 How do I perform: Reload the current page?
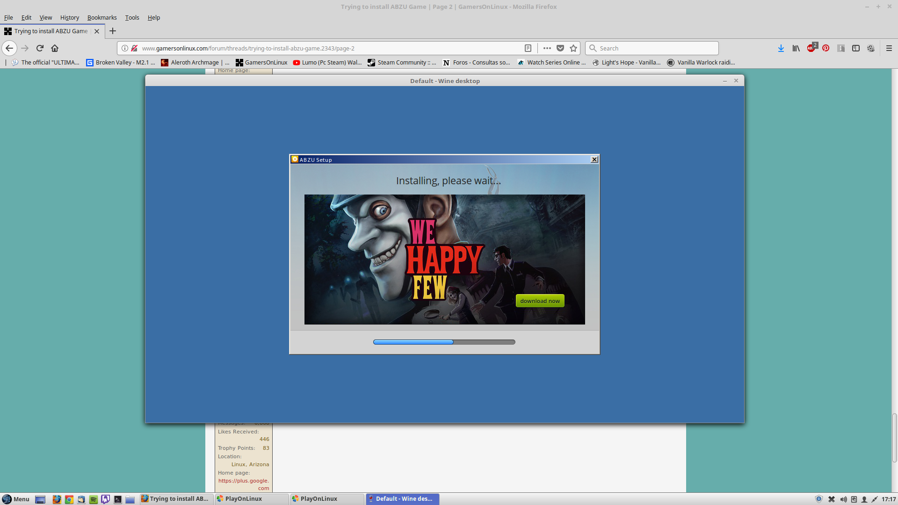coord(40,48)
